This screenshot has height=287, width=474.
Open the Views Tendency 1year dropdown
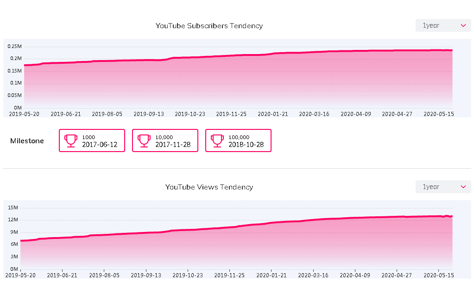pos(444,187)
